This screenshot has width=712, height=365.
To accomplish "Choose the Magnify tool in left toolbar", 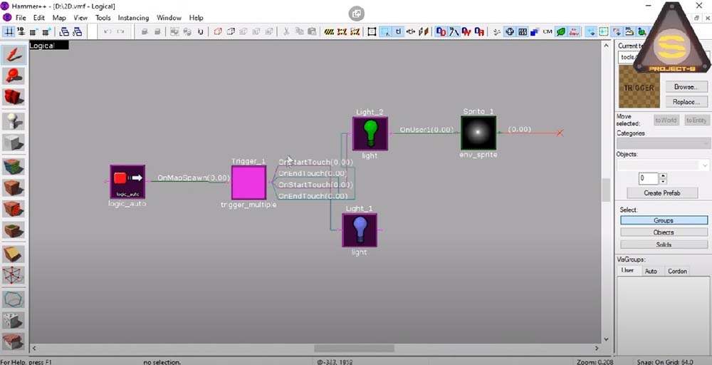I will 14,76.
